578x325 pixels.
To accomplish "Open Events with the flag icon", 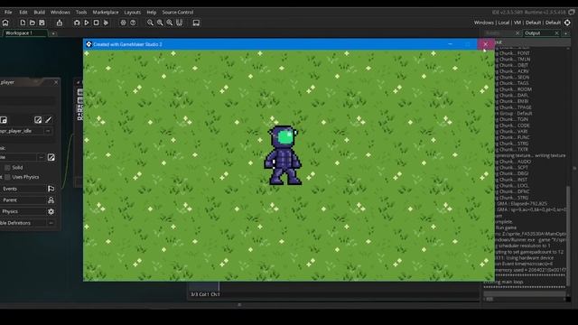I will tap(51, 189).
